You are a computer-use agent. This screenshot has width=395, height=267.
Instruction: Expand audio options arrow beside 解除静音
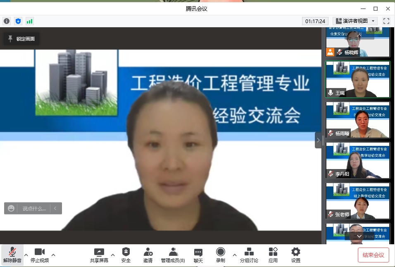(26, 255)
